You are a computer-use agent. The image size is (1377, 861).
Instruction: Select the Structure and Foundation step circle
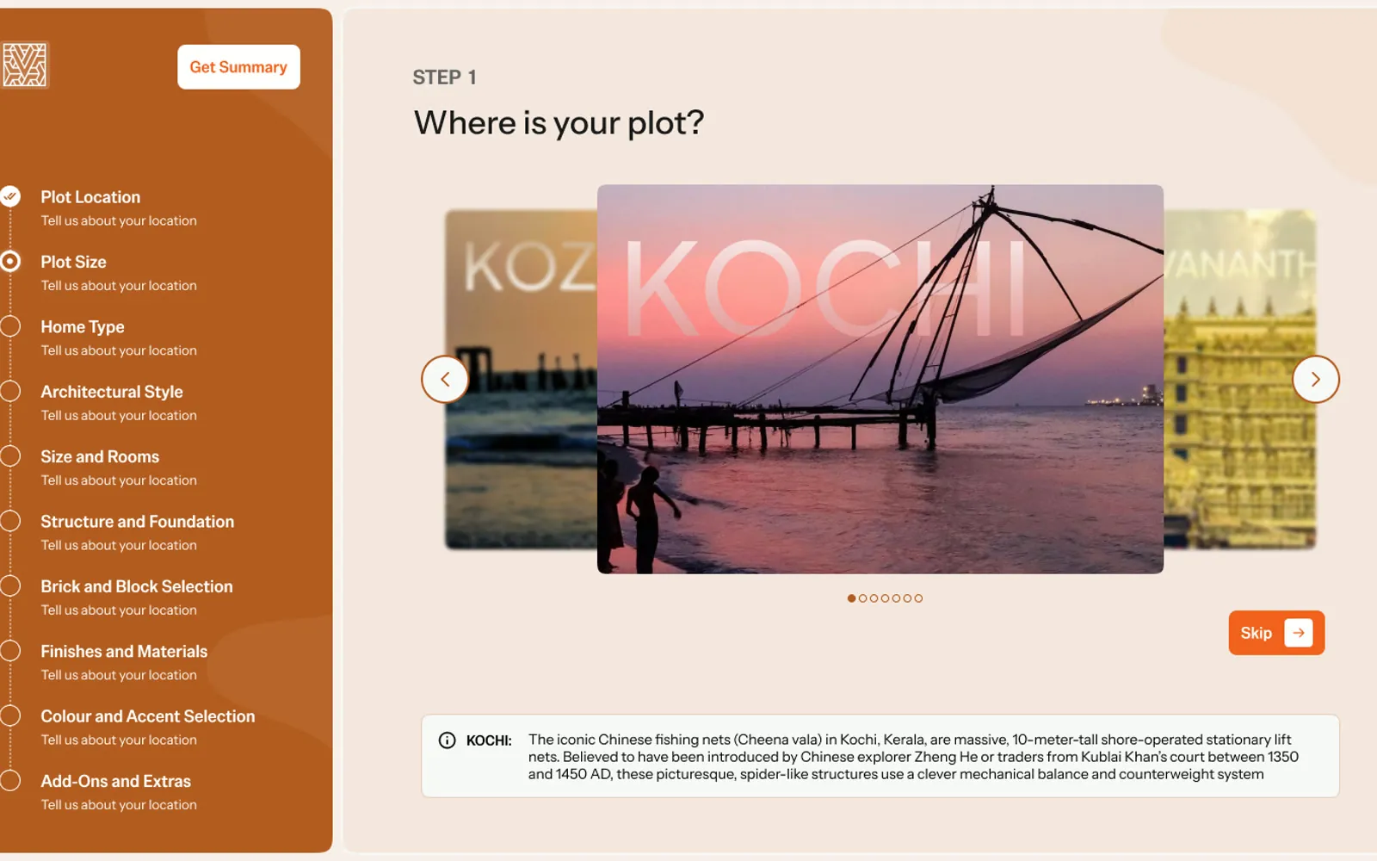(10, 521)
